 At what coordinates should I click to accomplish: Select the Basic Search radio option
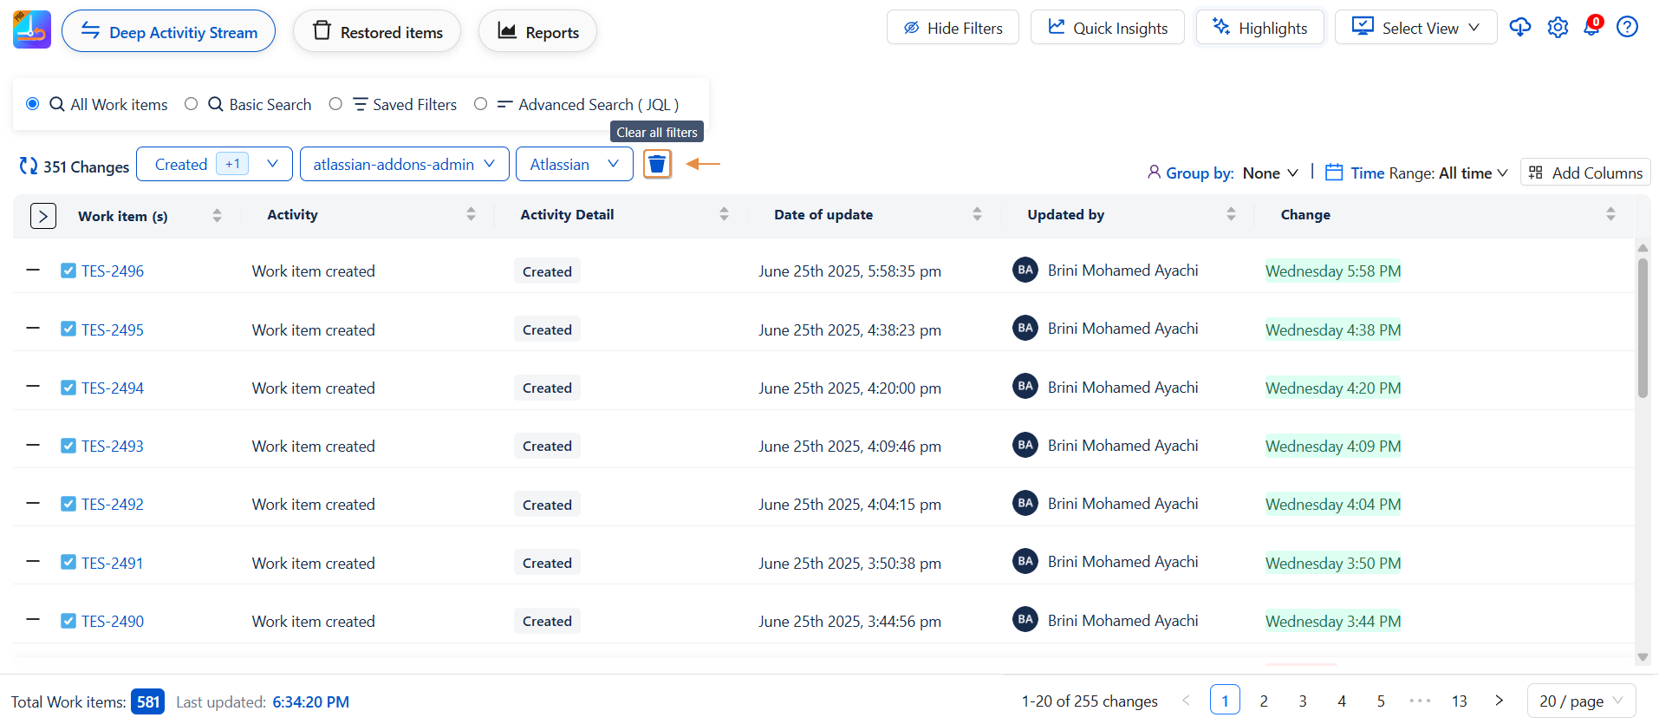coord(192,104)
